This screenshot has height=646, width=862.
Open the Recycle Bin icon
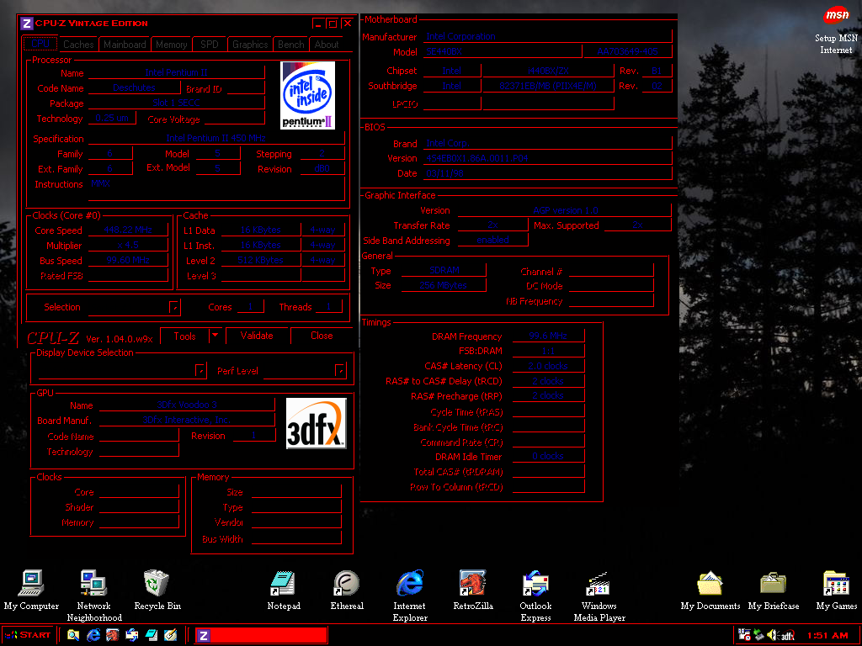pyautogui.click(x=157, y=584)
